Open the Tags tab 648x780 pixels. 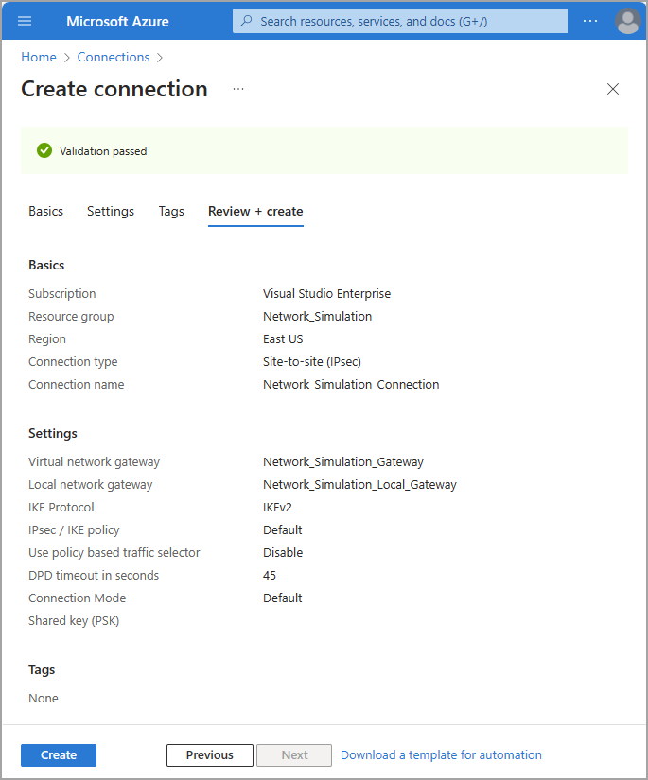coord(171,211)
